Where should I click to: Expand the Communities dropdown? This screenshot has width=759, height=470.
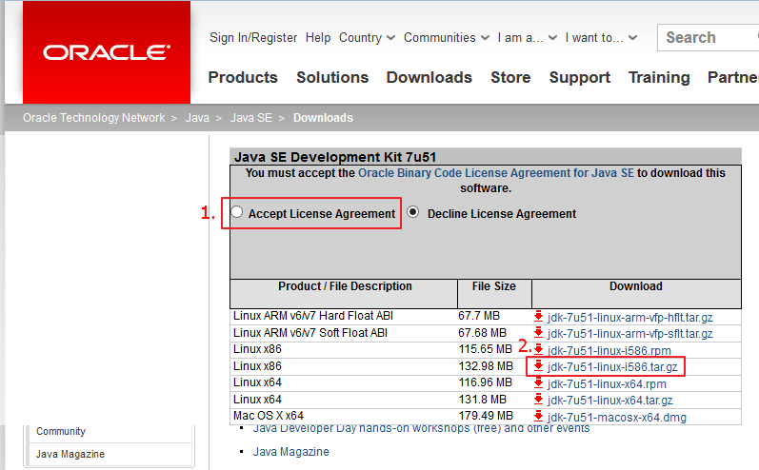coord(447,38)
